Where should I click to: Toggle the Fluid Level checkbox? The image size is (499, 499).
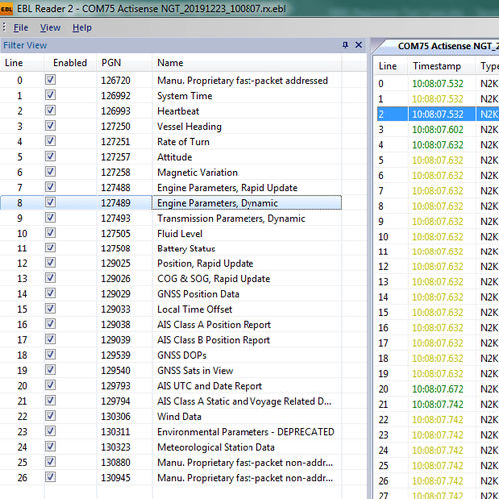[50, 233]
